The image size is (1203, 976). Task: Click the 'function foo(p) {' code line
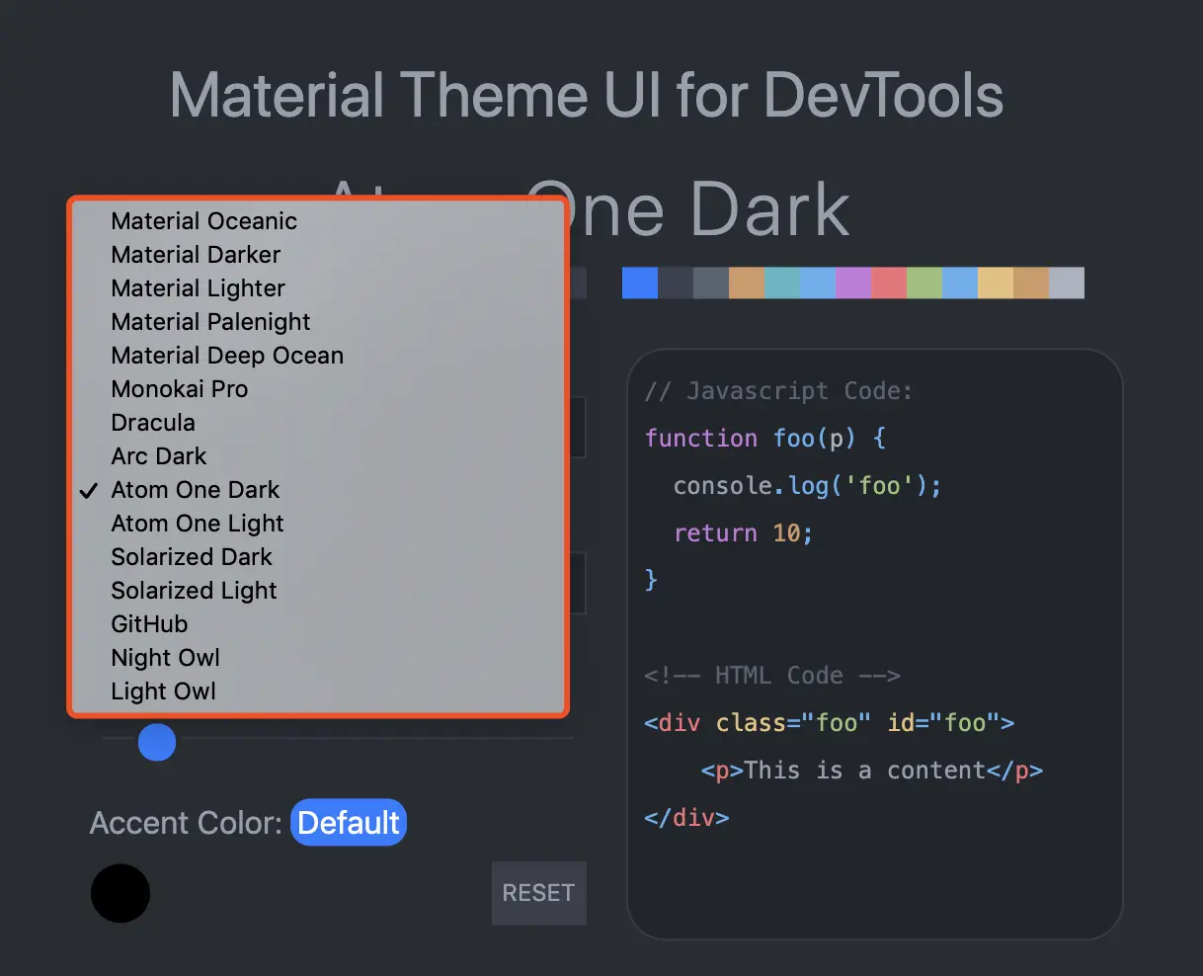pos(765,438)
